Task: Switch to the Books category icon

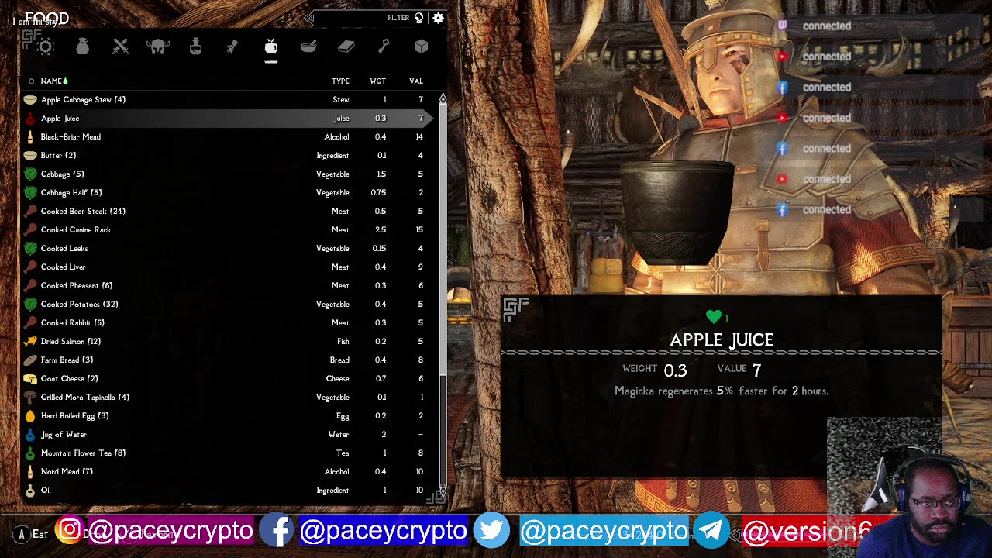Action: (346, 47)
